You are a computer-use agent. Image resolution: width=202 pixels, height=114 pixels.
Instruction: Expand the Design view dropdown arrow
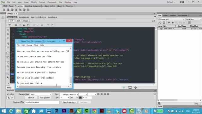tap(31, 21)
